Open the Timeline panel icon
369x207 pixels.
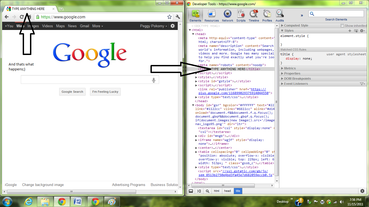254,16
